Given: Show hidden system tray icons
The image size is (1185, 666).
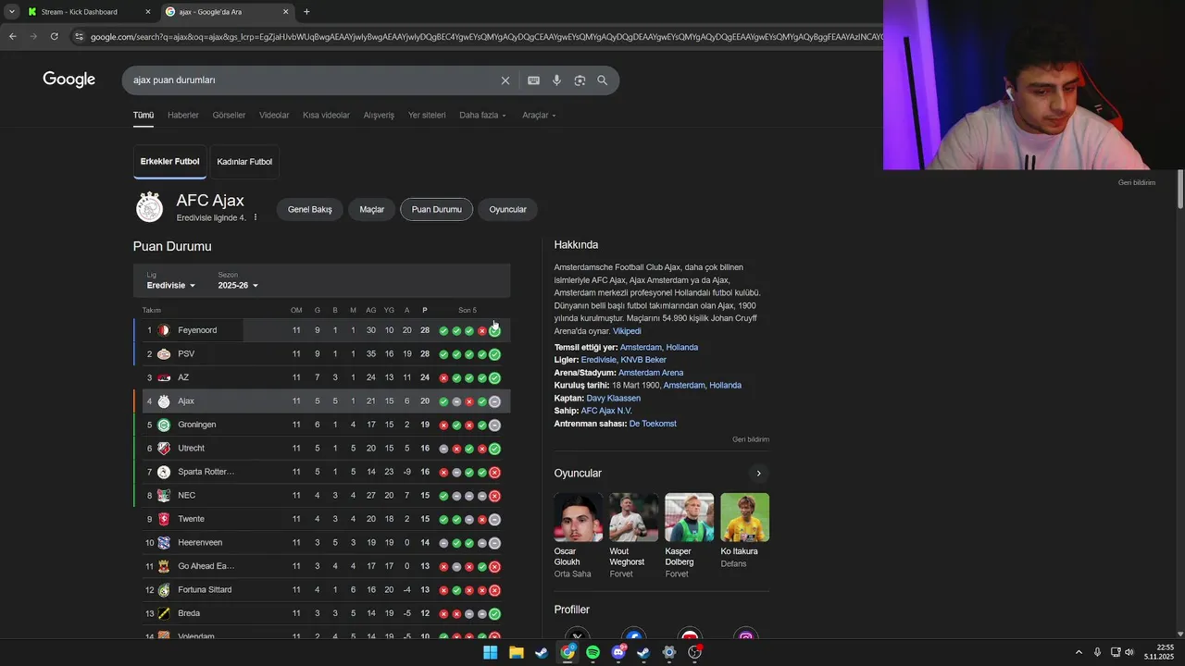Looking at the screenshot, I should point(1079,652).
